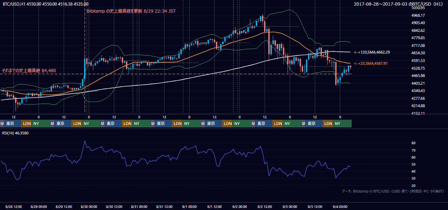
Task: Pick the 8/30 12:00 date label
Action: coord(115,206)
